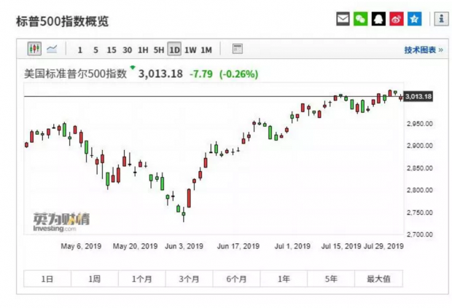This screenshot has width=452, height=308.
Task: Open the info icon at top right
Action: coord(441,19)
